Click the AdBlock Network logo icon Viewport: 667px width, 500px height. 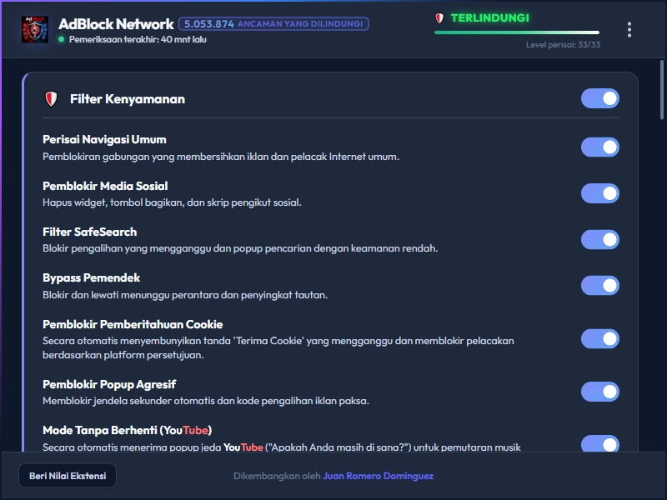click(x=35, y=29)
